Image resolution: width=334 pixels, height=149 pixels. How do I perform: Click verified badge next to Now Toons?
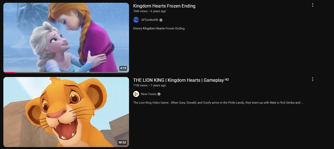click(159, 94)
